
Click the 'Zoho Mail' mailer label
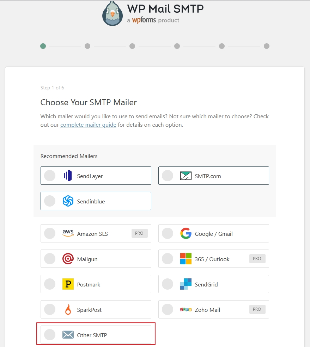207,310
